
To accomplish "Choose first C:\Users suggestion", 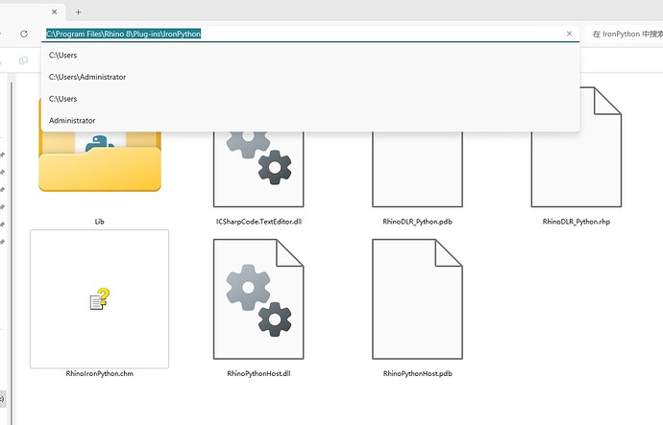I will (x=310, y=56).
